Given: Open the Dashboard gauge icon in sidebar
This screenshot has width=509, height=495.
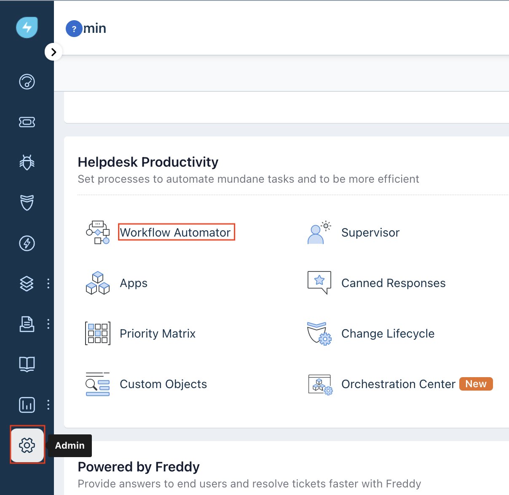Looking at the screenshot, I should tap(27, 82).
